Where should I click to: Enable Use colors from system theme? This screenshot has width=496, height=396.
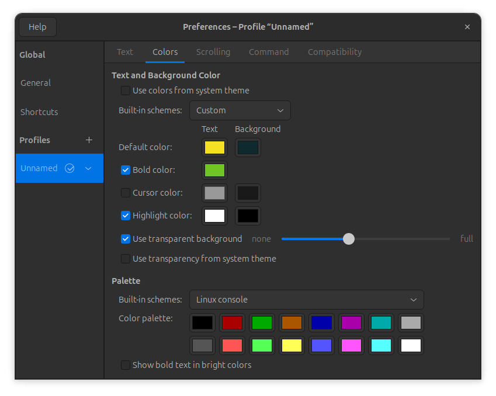126,91
